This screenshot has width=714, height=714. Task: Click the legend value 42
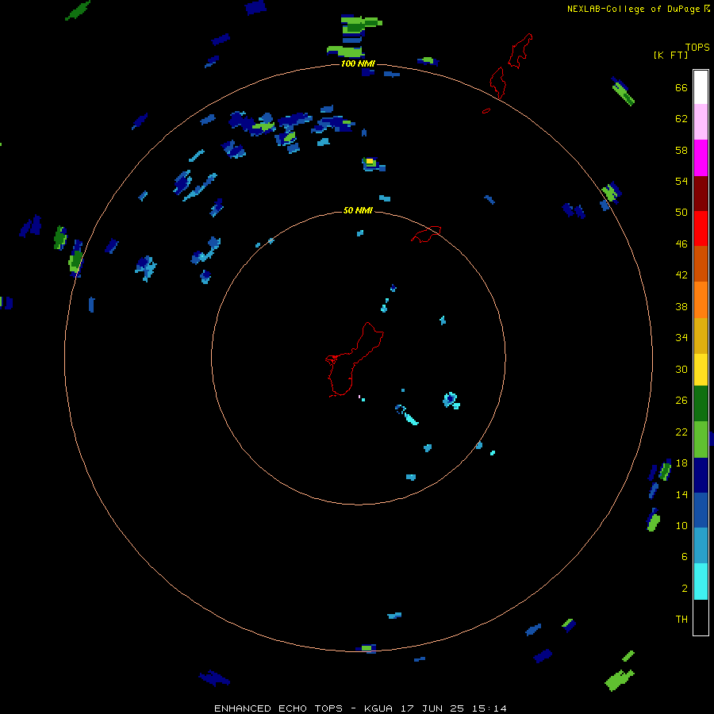(681, 275)
